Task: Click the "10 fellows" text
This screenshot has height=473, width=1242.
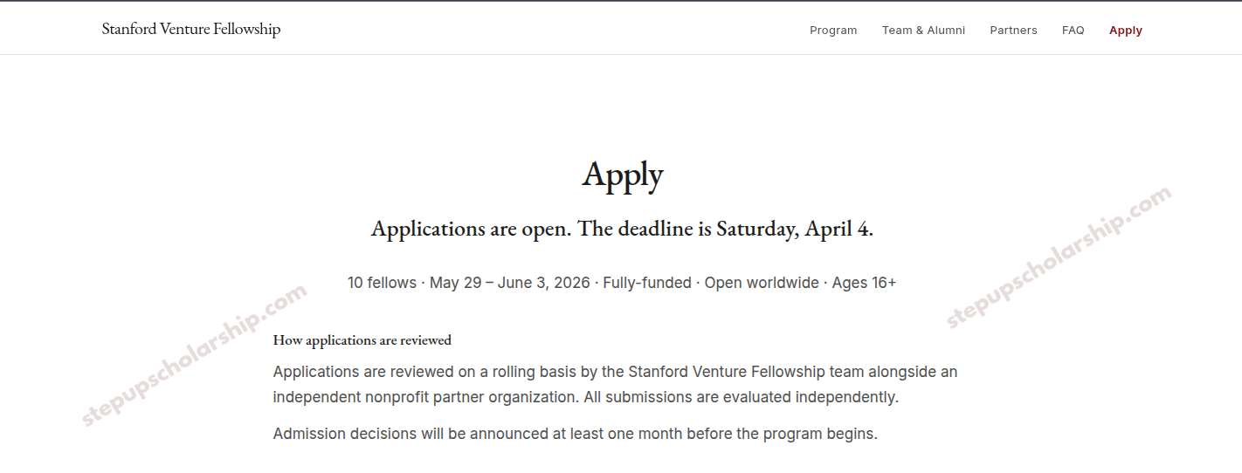Action: [x=382, y=283]
